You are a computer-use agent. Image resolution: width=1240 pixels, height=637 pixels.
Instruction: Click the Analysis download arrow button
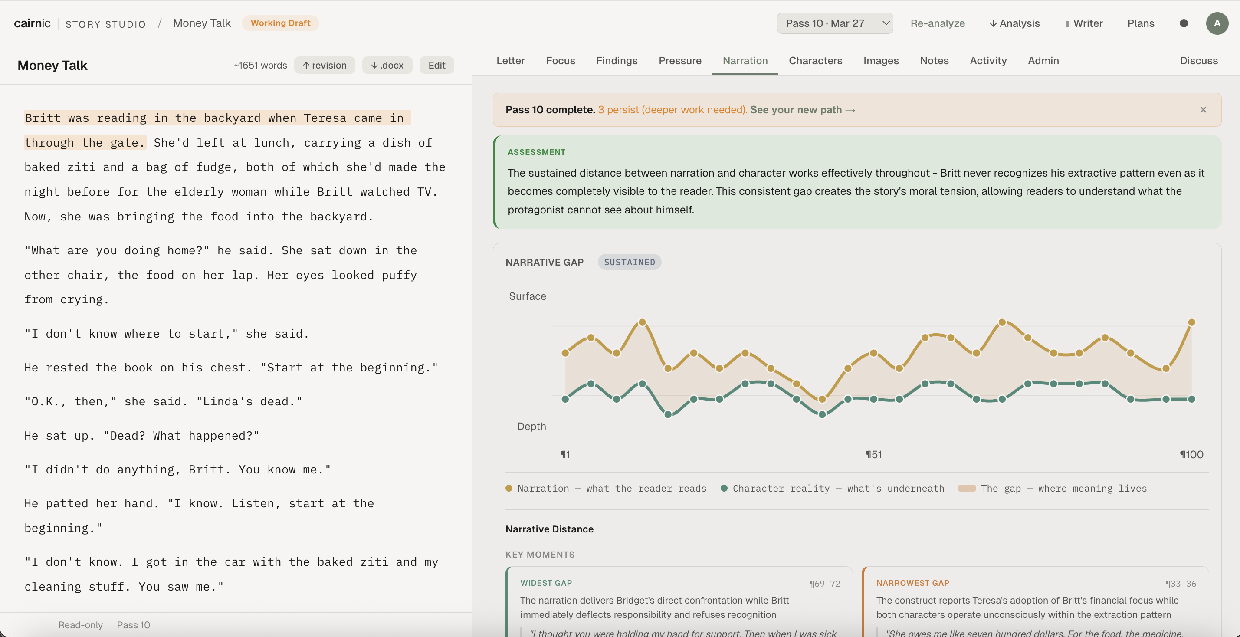coord(1014,23)
